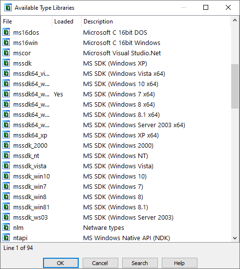Select the mssdk_vista list entry
Viewport: 240px width, 269px height.
pos(116,166)
